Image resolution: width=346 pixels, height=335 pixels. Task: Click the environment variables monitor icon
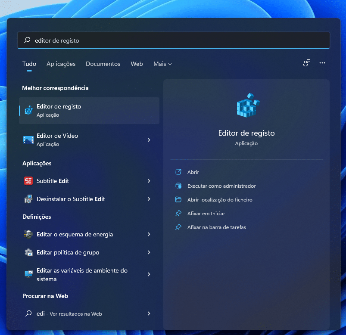[x=28, y=274]
